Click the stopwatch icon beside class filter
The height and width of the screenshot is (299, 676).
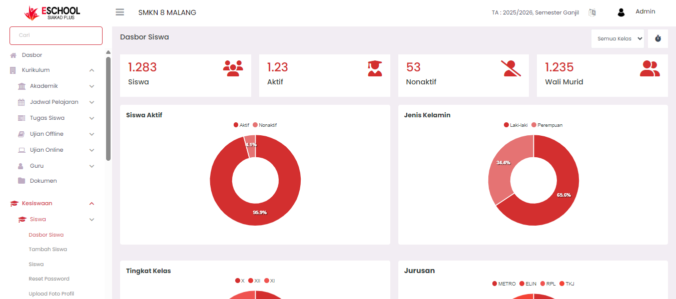(657, 38)
